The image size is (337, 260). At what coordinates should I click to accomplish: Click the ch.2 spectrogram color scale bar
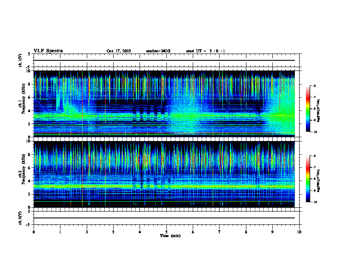pyautogui.click(x=308, y=179)
